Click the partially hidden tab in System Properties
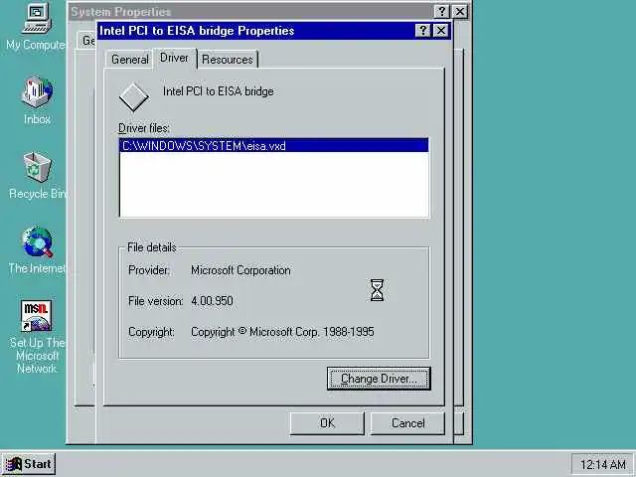Image resolution: width=636 pixels, height=477 pixels. pos(86,40)
